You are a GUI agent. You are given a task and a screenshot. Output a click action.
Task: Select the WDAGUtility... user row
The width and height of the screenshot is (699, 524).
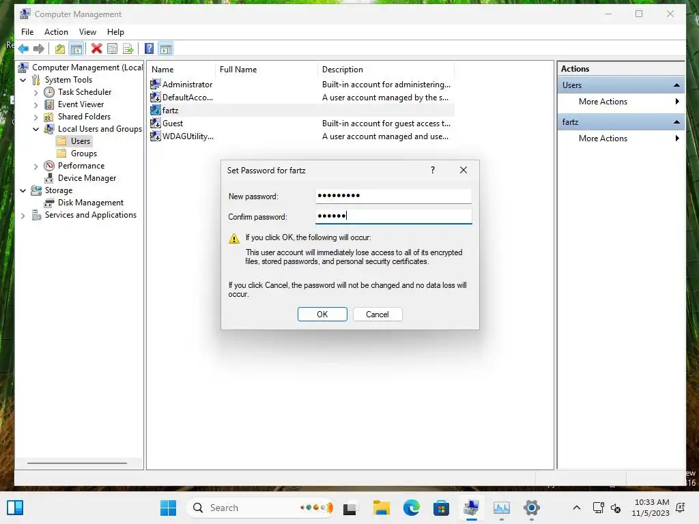(x=302, y=136)
